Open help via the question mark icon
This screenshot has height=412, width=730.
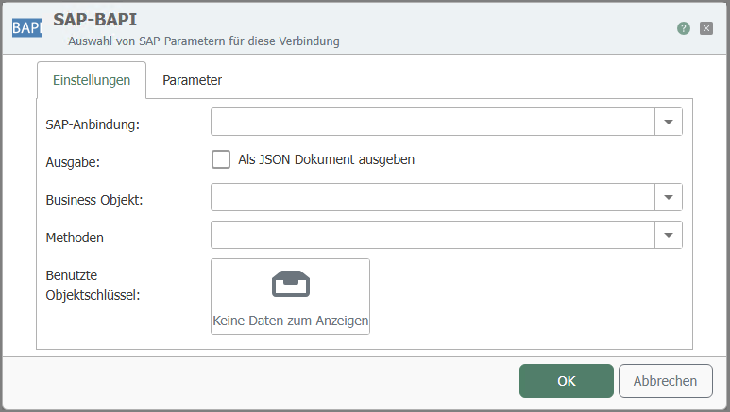[684, 28]
